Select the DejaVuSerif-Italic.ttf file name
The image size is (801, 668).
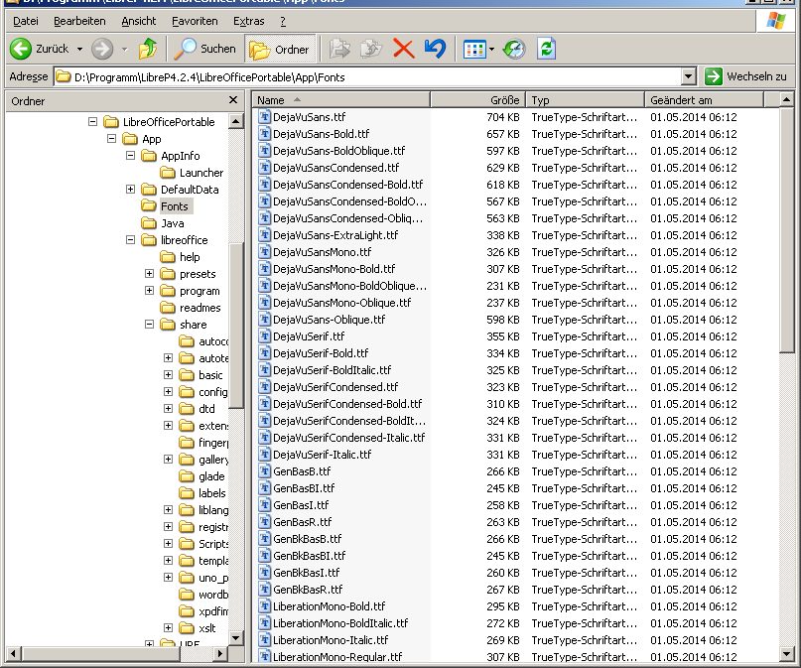[x=323, y=454]
